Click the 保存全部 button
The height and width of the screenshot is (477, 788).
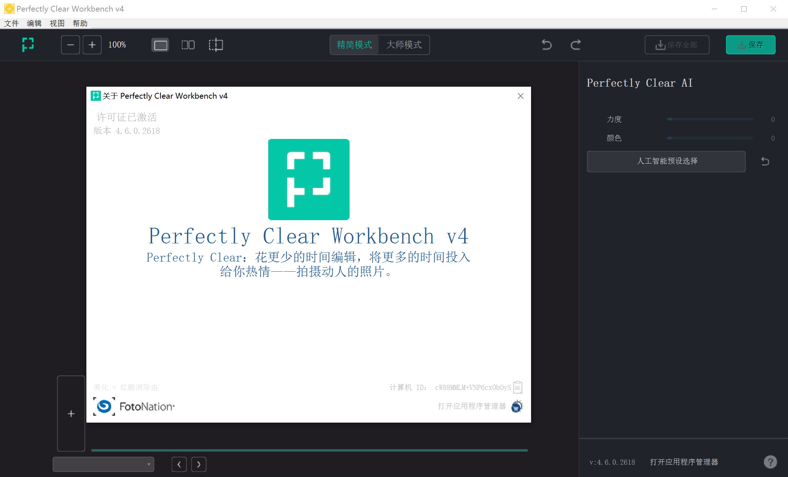pos(677,45)
